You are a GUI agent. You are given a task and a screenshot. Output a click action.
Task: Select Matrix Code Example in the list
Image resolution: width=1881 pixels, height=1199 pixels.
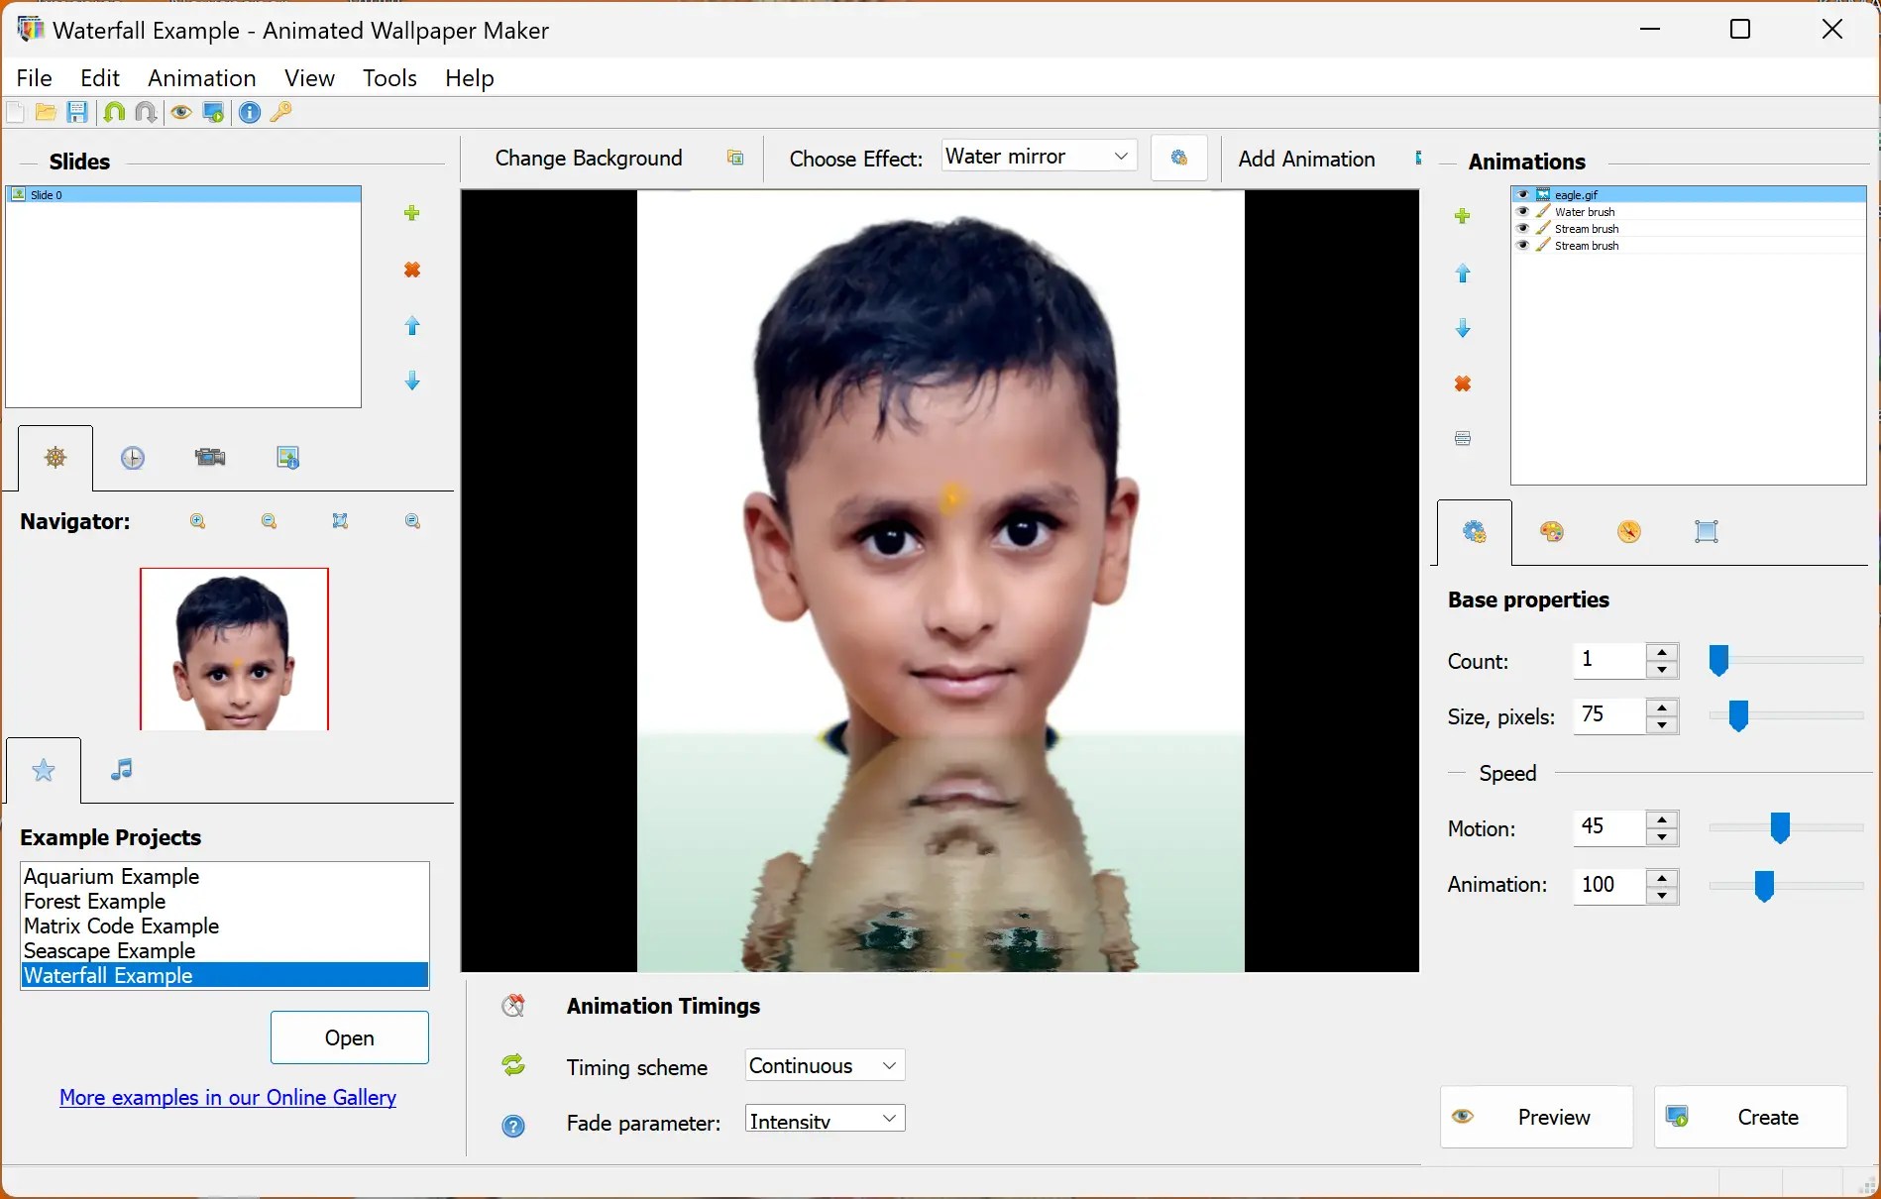[225, 926]
